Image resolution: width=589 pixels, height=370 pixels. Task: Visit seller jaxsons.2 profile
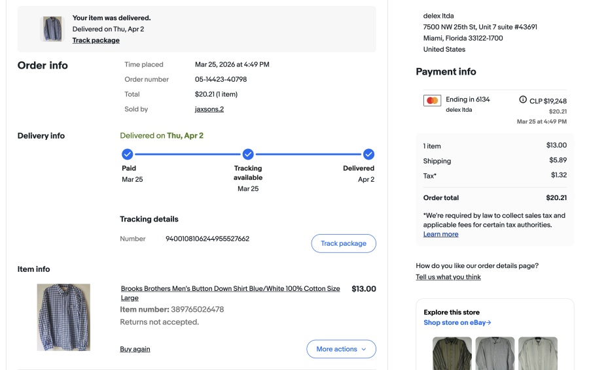pyautogui.click(x=209, y=109)
